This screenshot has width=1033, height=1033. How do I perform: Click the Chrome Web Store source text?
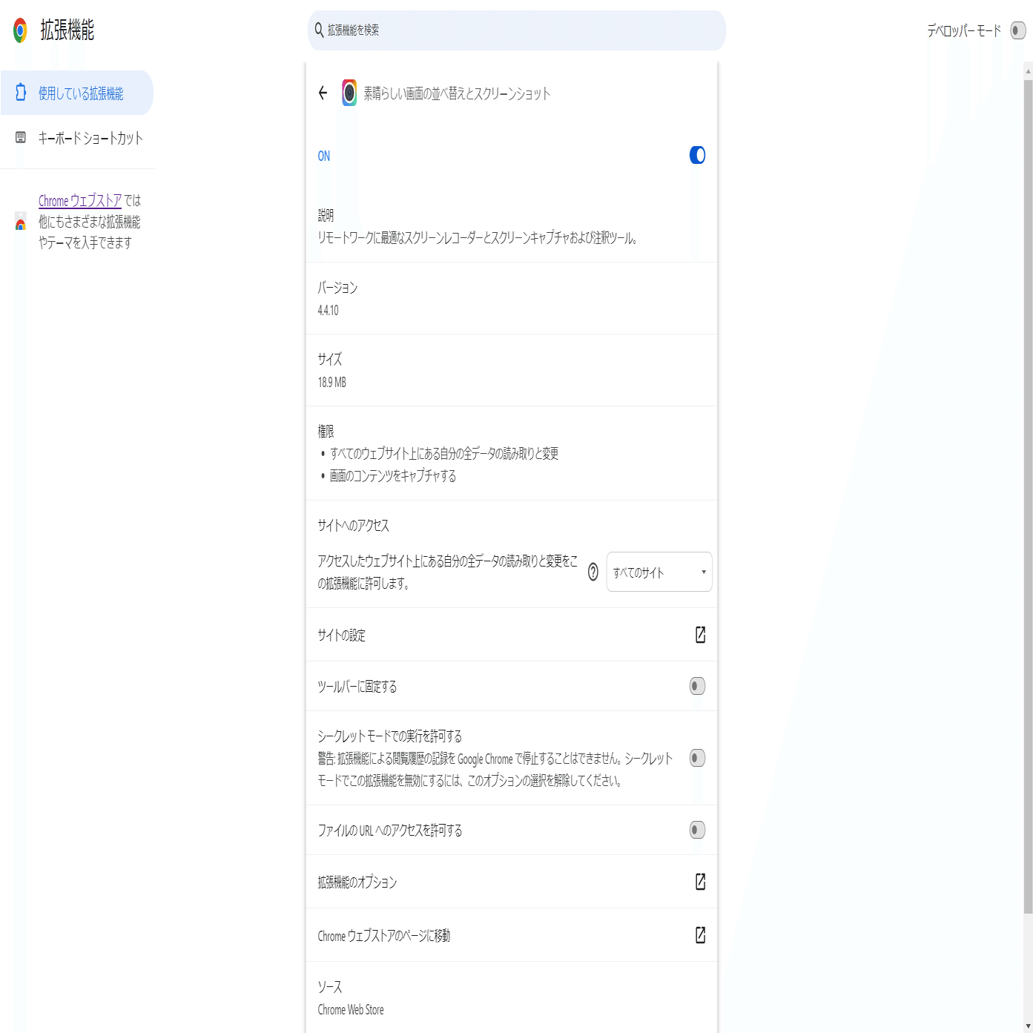click(x=351, y=1009)
